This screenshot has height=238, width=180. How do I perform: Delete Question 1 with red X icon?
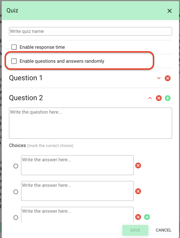[168, 78]
